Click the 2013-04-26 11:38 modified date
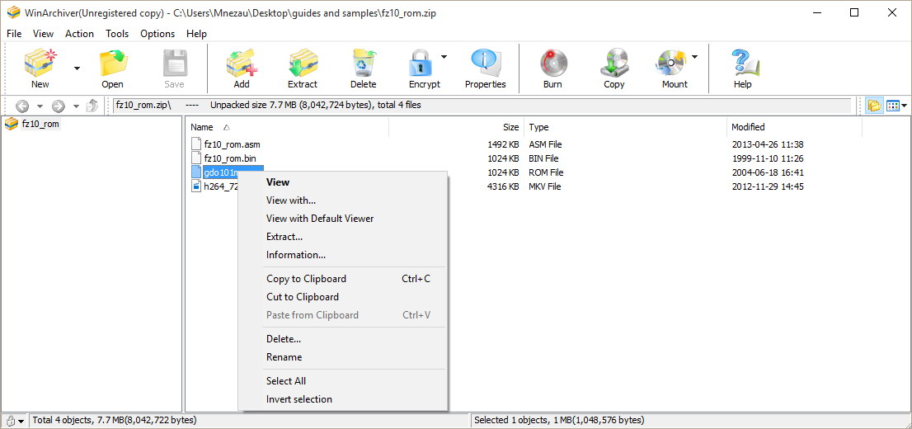Image resolution: width=912 pixels, height=429 pixels. coord(768,144)
